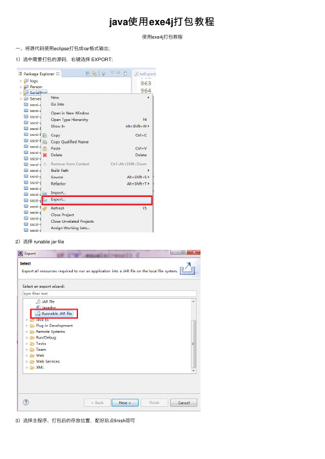Screen dimensions: 325x459
Task: Select Close Unrelated Projects
Action: click(x=97, y=221)
